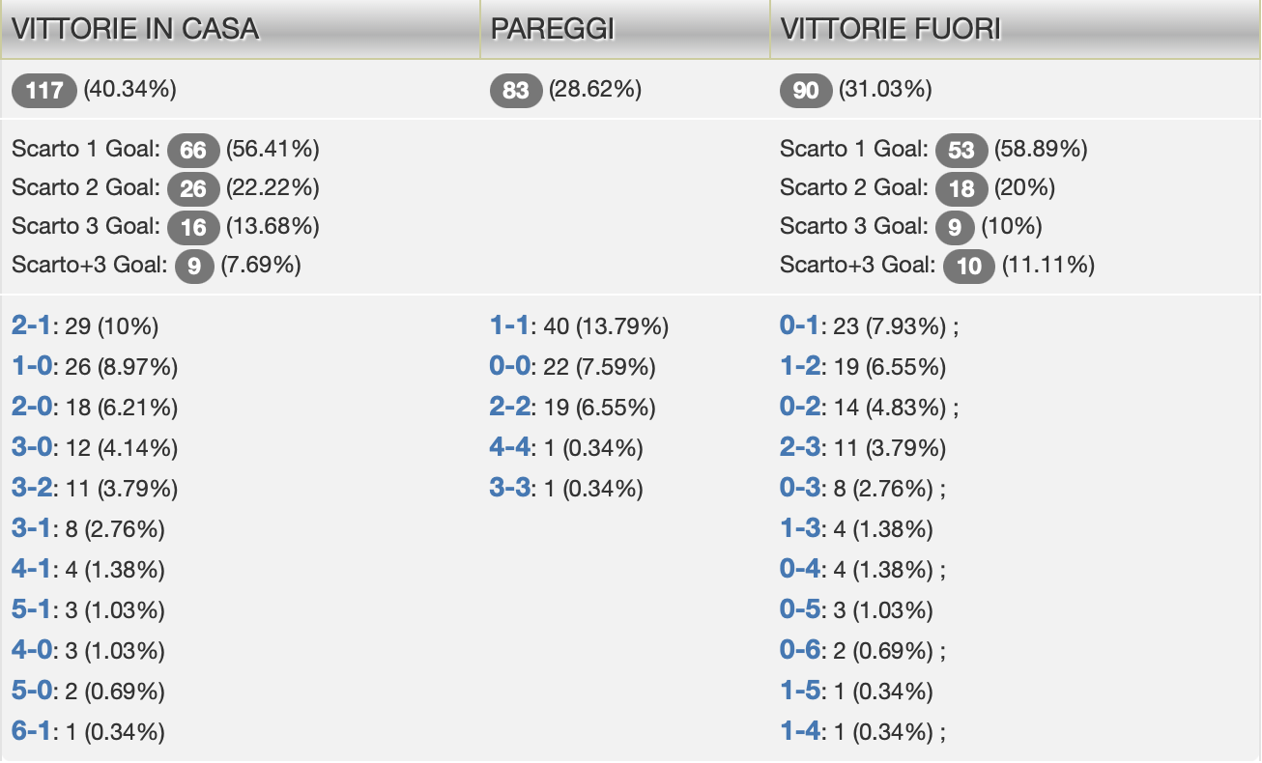
Task: Click the 1-2 away score link
Action: click(800, 367)
